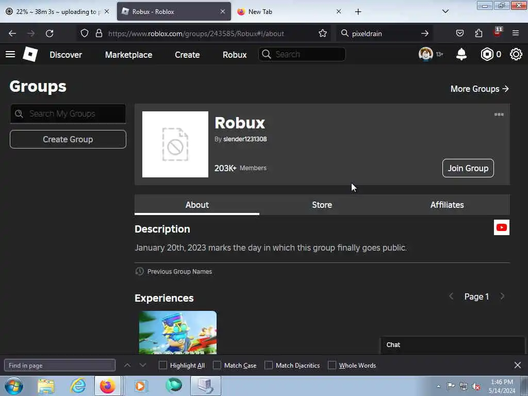Click the Previous Group Names clock icon
Screen dimensions: 528x396
tap(139, 271)
